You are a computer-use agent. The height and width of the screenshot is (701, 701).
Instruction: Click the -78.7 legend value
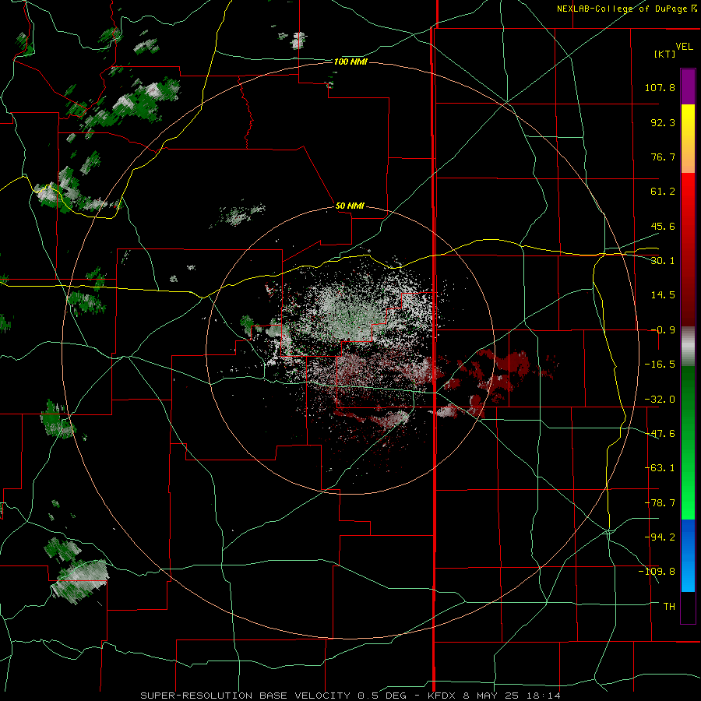click(x=660, y=503)
